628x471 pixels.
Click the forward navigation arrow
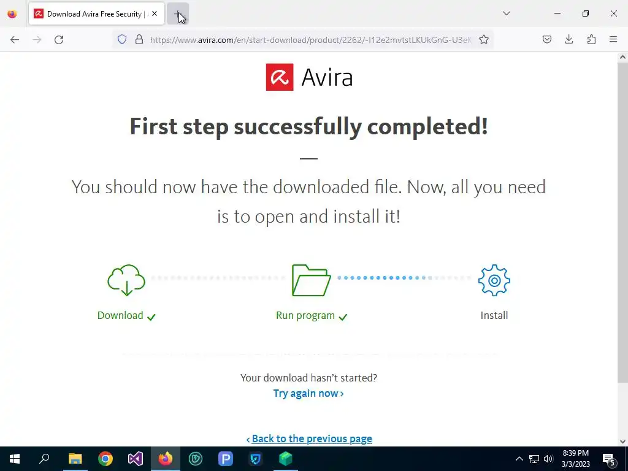[37, 40]
